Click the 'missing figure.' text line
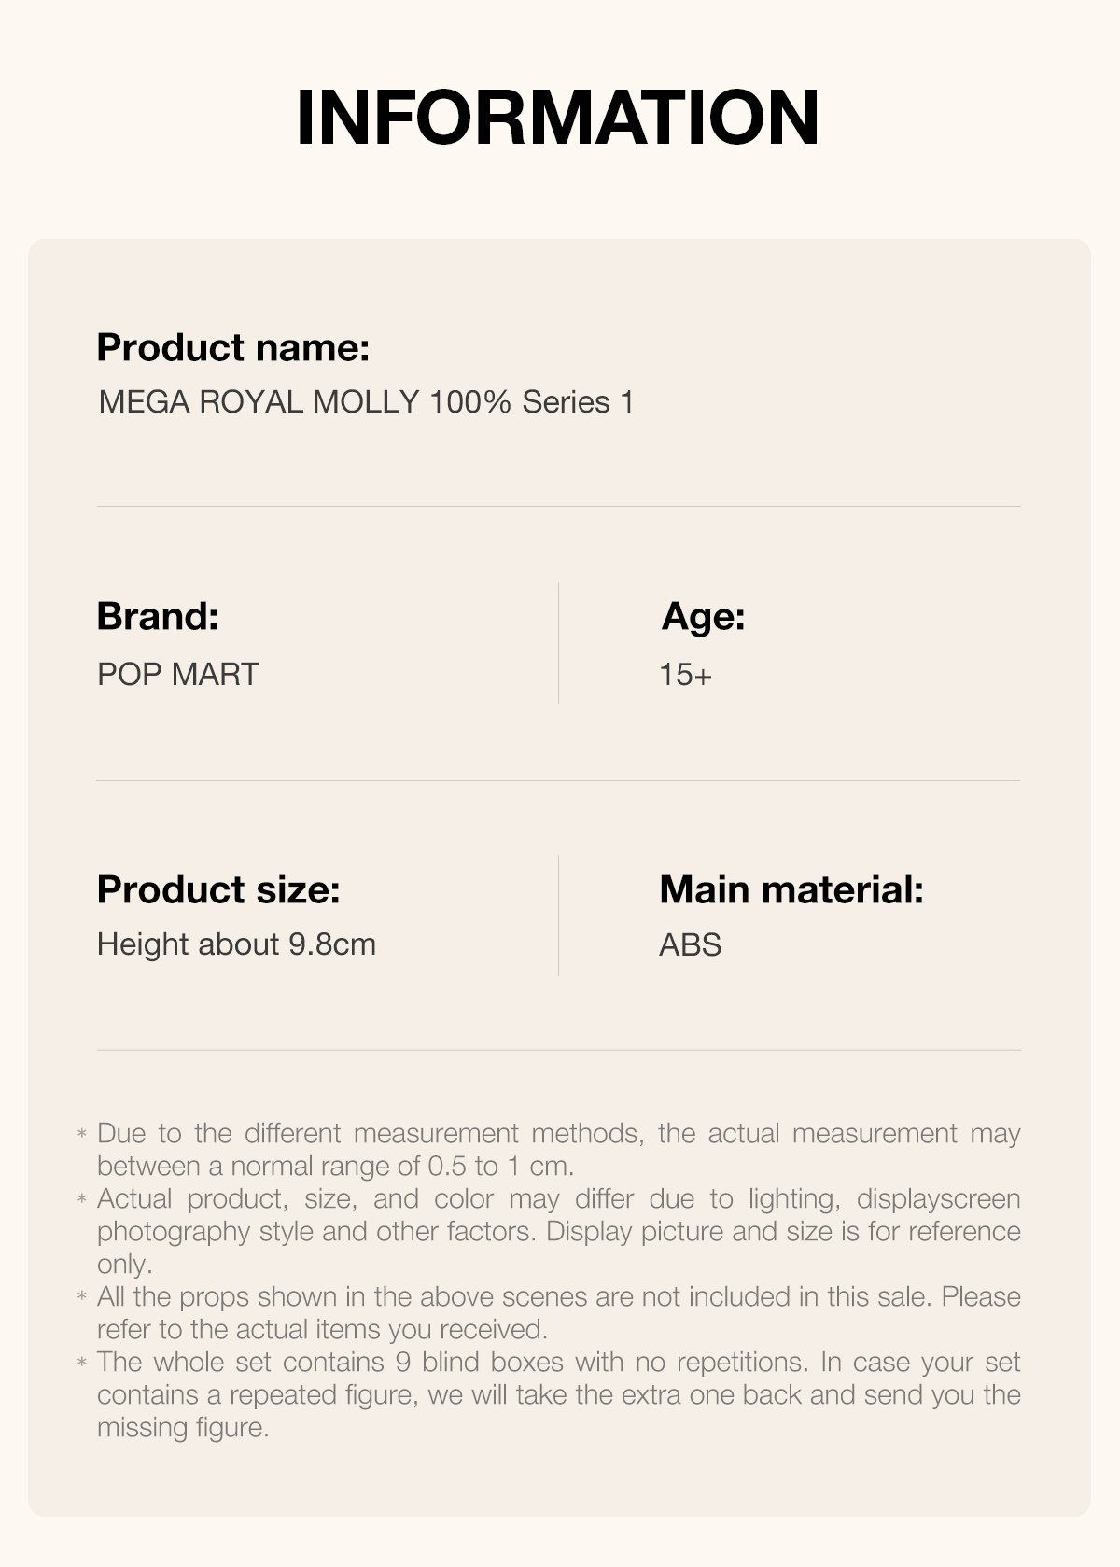1120x1567 pixels. click(x=183, y=1428)
